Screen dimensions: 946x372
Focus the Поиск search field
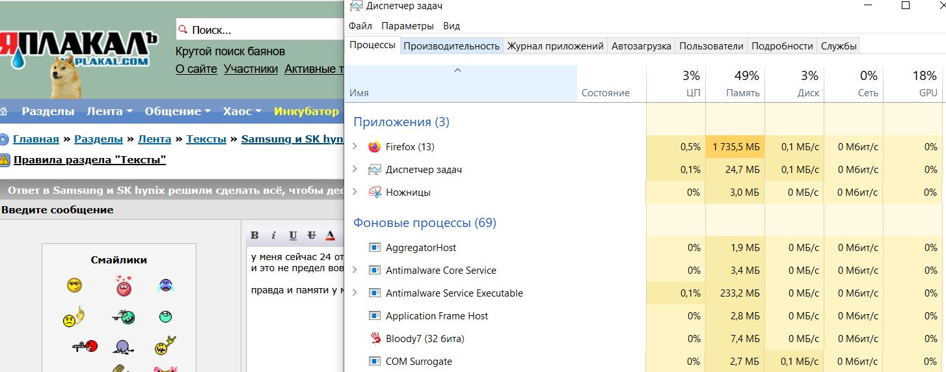(260, 30)
